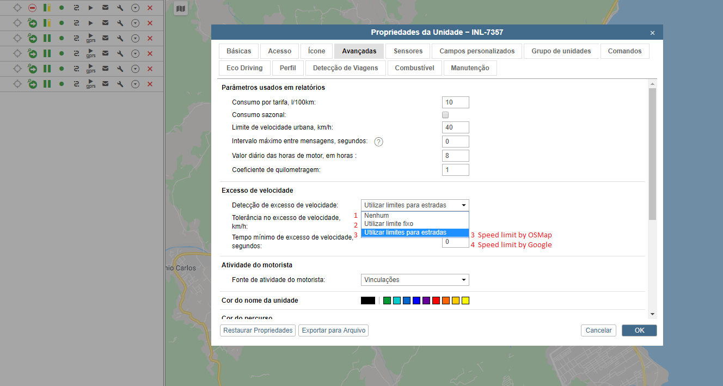Click the Limite de velocidade urbana input field
Screen dimensions: 723x386
click(x=456, y=127)
